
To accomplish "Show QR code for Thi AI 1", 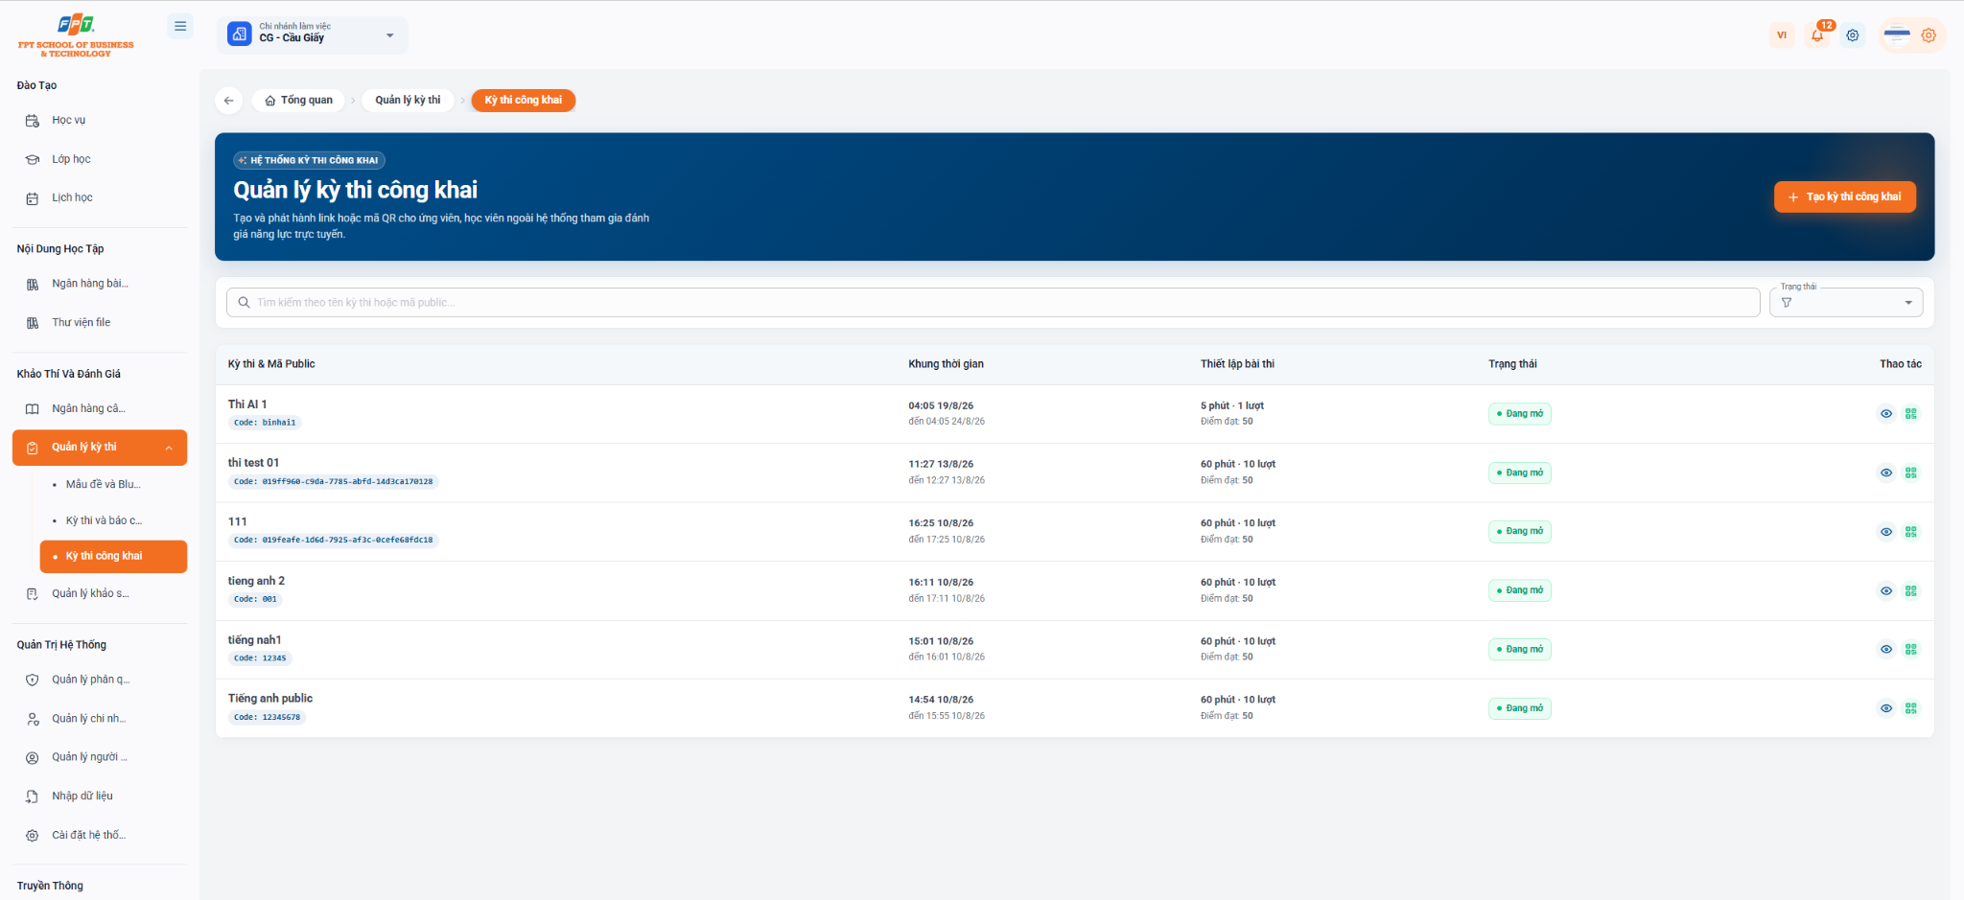I will tap(1911, 414).
